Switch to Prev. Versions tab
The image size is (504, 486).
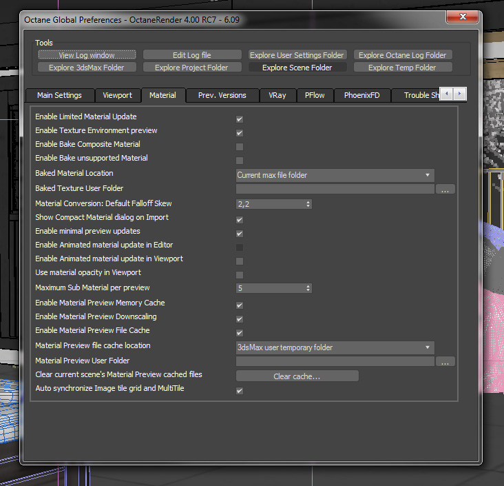tap(222, 95)
